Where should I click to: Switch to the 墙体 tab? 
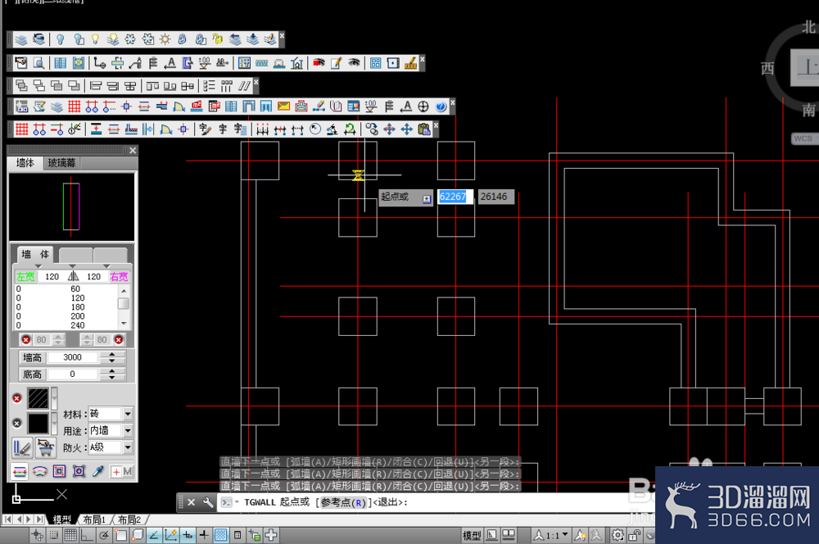[x=25, y=163]
